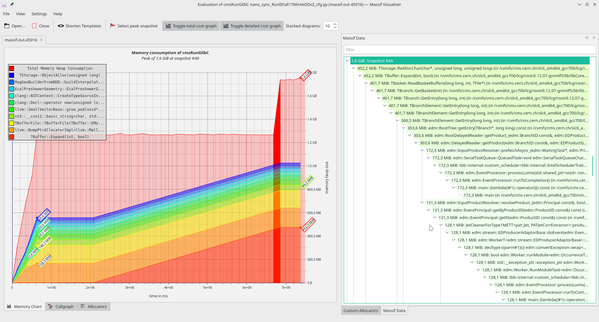Switch to Custom Allocators tab
The image size is (599, 322).
pyautogui.click(x=361, y=310)
